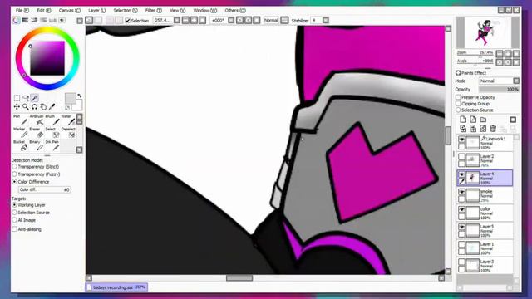Image resolution: width=532 pixels, height=299 pixels.
Task: Create a new layer folder
Action: (x=483, y=120)
